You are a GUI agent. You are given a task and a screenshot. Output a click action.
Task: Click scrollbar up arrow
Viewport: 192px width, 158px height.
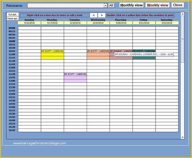click(x=182, y=14)
